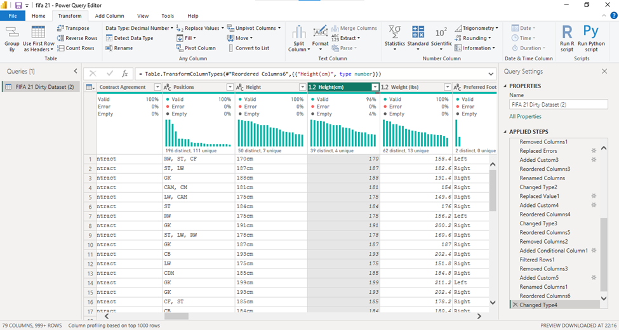
Task: Click the Pivot Column icon
Action: coord(180,48)
